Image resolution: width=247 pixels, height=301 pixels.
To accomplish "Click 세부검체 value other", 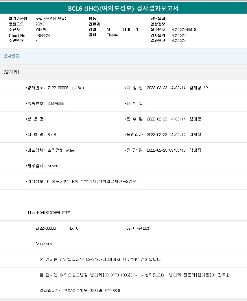I will click(53, 166).
